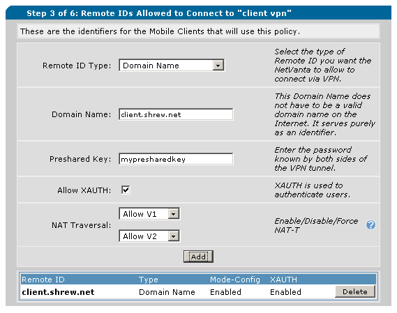Click the Remote ID column header

click(x=43, y=280)
